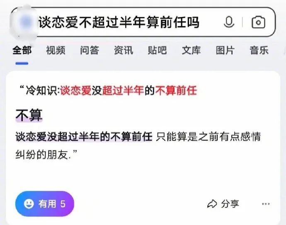Go to the 资讯 tab
The image size is (286, 225).
pyautogui.click(x=124, y=50)
